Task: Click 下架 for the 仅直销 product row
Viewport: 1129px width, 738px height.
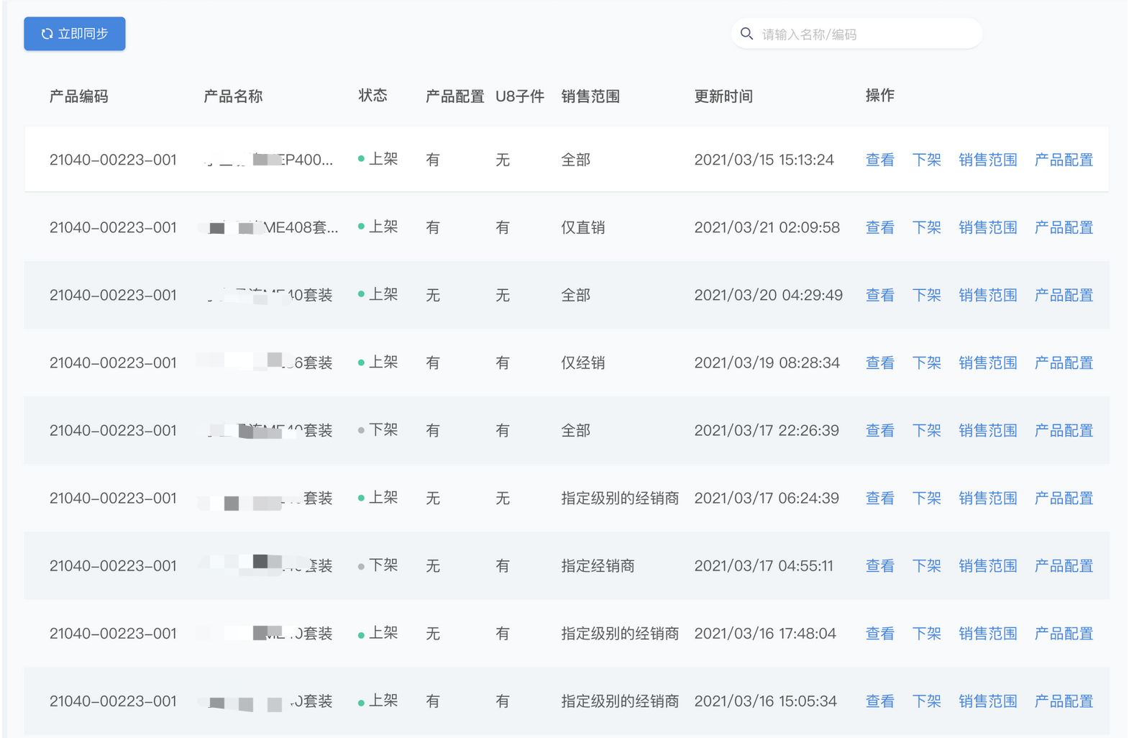Action: [x=926, y=227]
